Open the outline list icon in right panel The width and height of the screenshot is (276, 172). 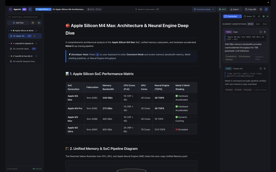(259, 16)
